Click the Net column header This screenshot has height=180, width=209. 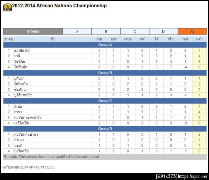click(x=185, y=39)
